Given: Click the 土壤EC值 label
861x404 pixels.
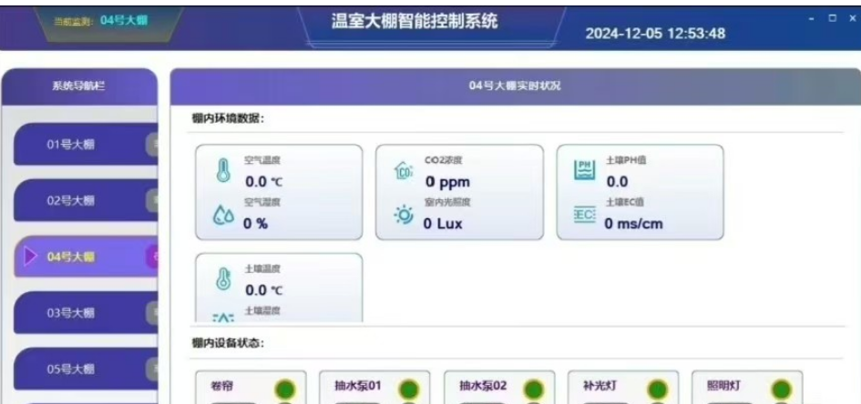Looking at the screenshot, I should pyautogui.click(x=625, y=202).
